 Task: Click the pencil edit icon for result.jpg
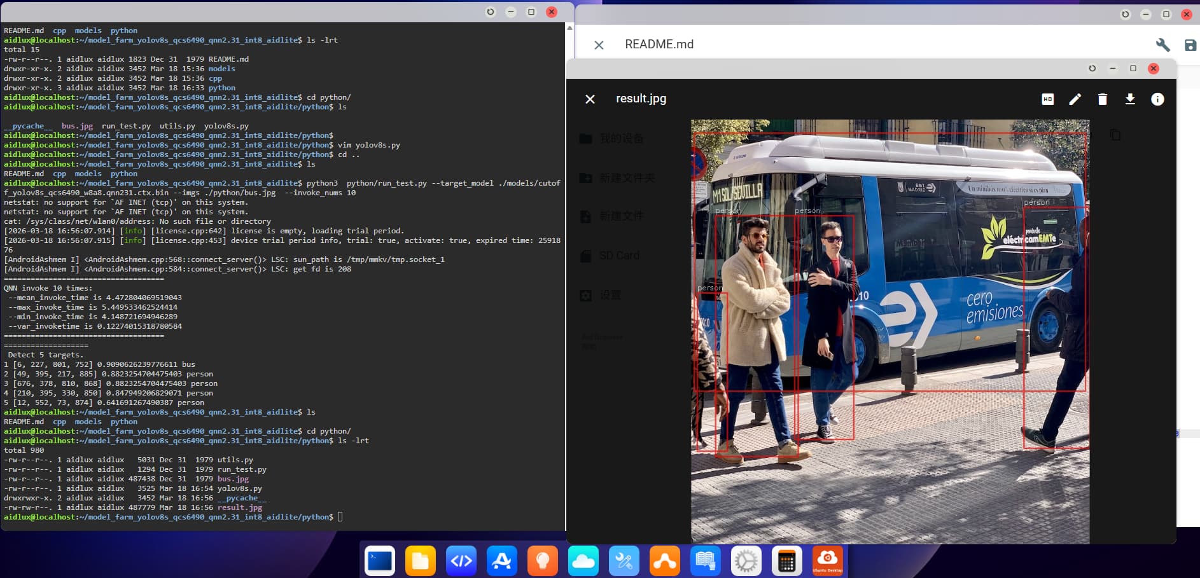coord(1075,99)
